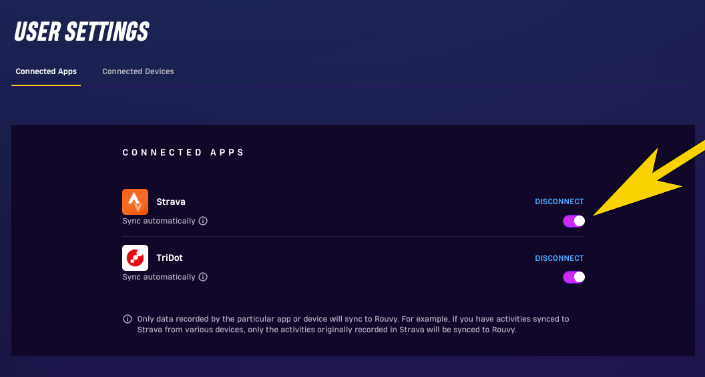Viewport: 705px width, 377px height.
Task: Click the orange Strava app logo
Action: [135, 202]
